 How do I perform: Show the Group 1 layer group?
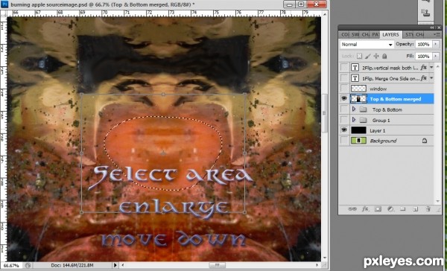point(344,120)
